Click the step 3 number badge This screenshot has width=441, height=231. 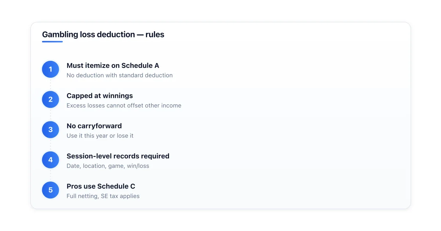point(50,130)
